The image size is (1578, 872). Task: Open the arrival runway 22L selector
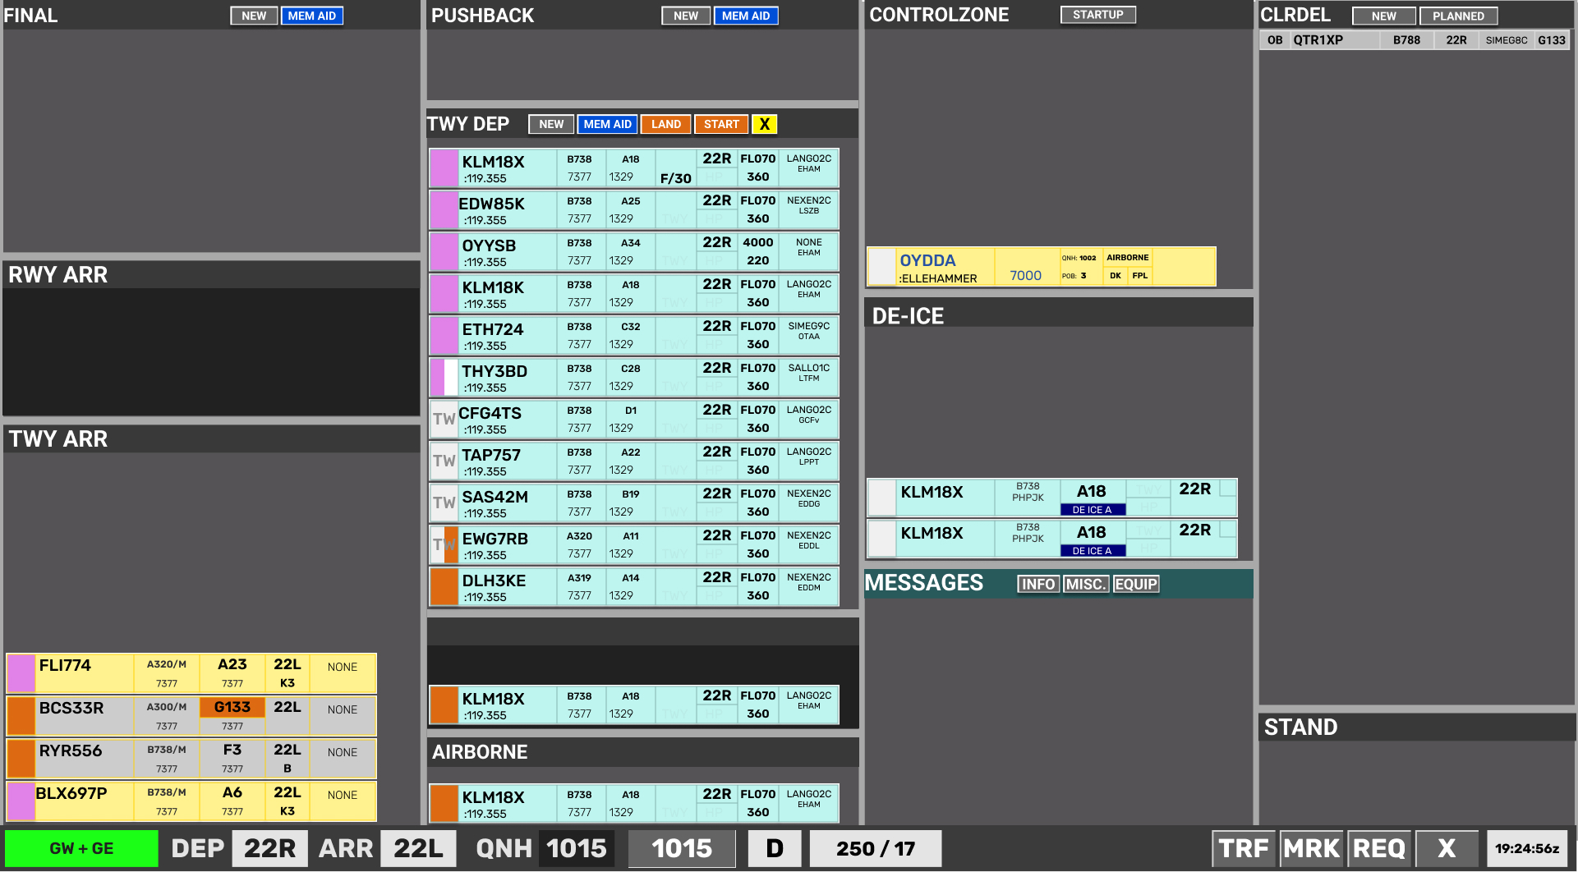(418, 848)
